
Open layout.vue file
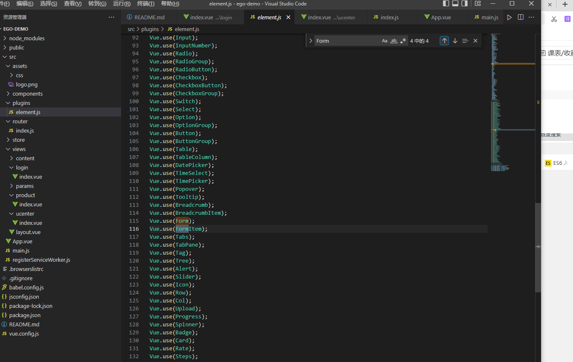click(61, 232)
